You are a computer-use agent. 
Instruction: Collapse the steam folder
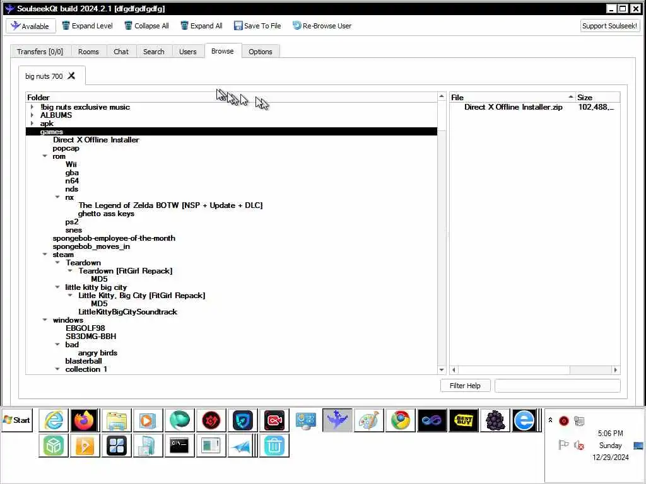click(45, 255)
